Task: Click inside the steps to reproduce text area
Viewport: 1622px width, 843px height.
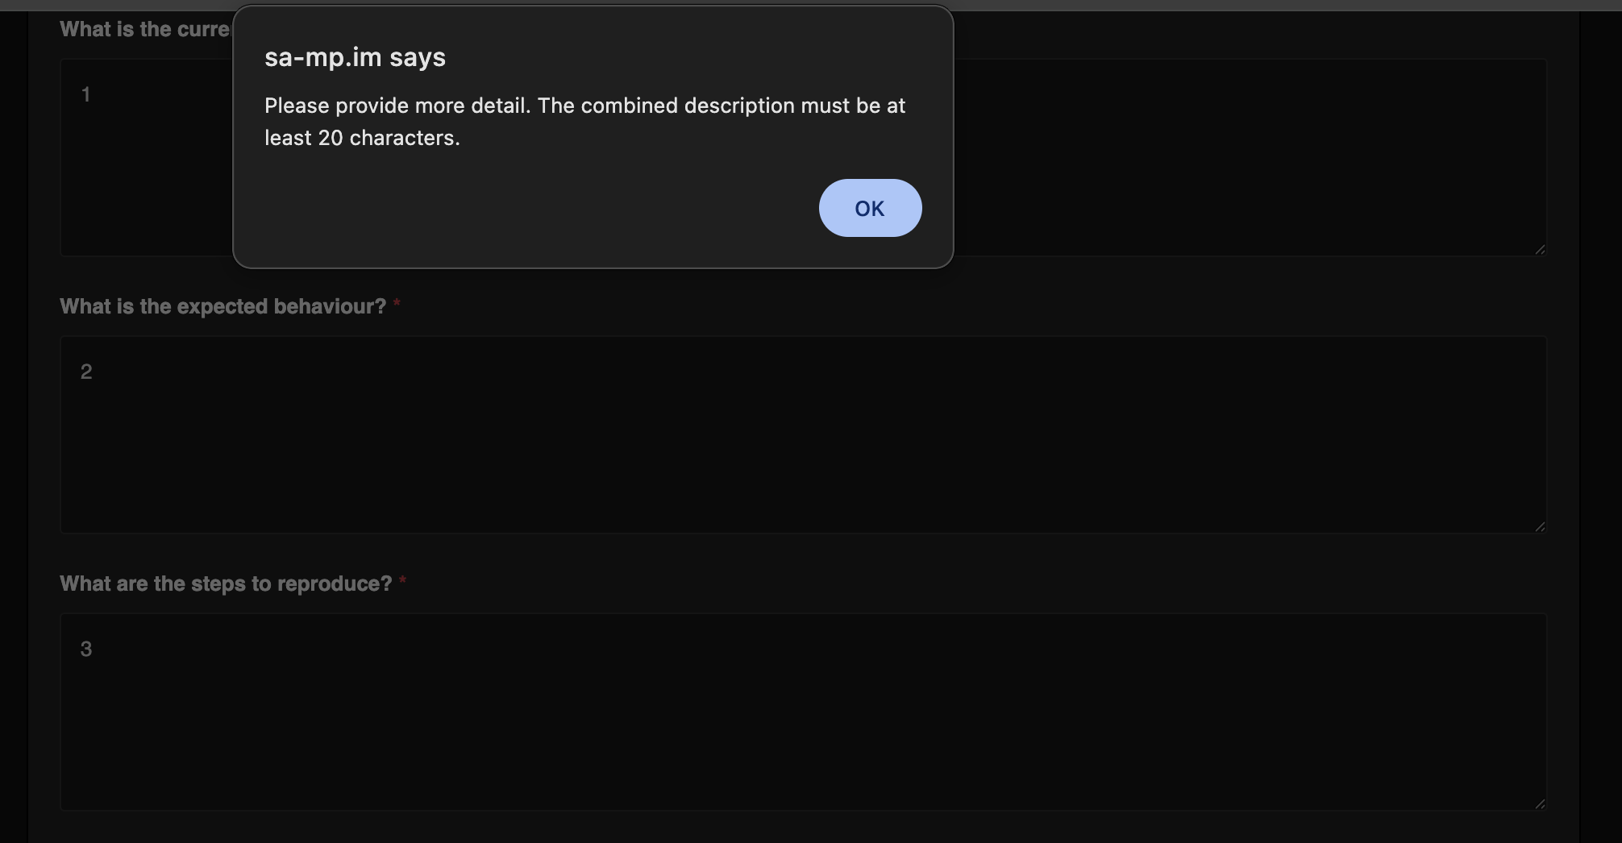Action: coord(803,712)
